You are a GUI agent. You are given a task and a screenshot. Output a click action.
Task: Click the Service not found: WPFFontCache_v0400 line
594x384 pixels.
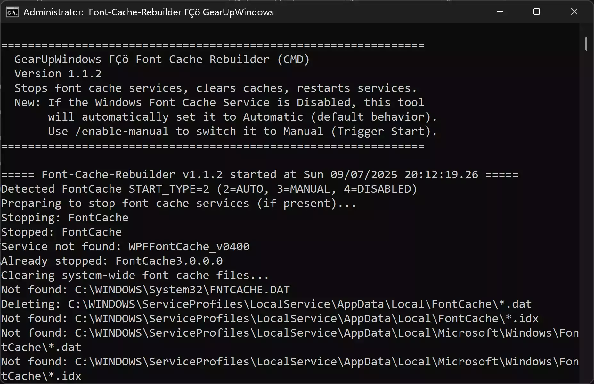125,246
